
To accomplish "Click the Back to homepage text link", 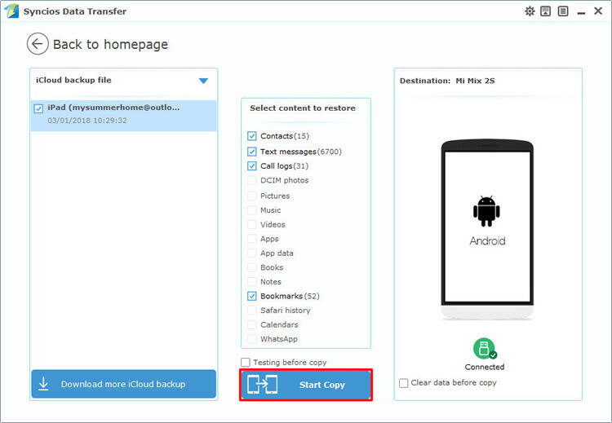I will click(110, 45).
